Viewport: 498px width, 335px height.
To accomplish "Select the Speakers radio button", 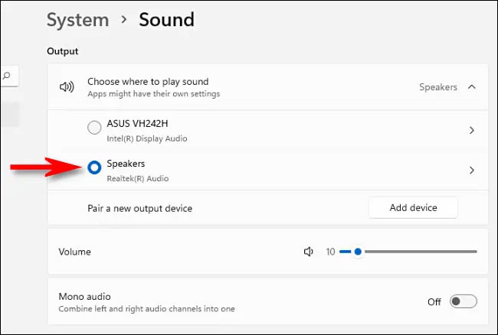I will [94, 167].
